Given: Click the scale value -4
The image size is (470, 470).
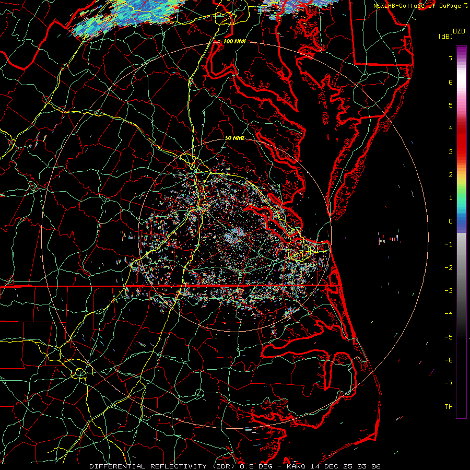Looking at the screenshot, I should click(449, 314).
